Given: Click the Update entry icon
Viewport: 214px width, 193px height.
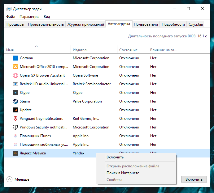Looking at the screenshot, I should pos(15,110).
